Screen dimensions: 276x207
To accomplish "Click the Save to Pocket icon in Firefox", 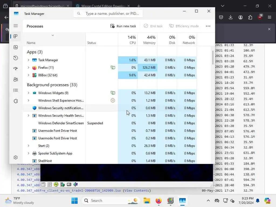I will 221,17.
